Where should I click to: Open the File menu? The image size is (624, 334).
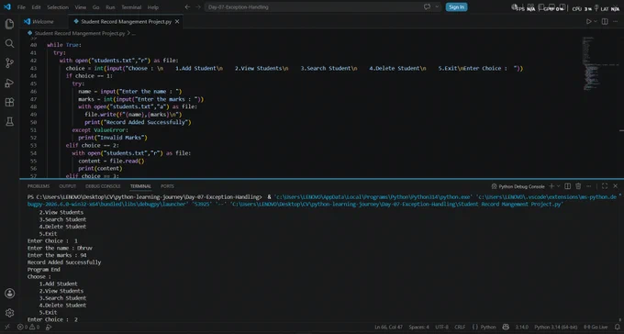[21, 7]
